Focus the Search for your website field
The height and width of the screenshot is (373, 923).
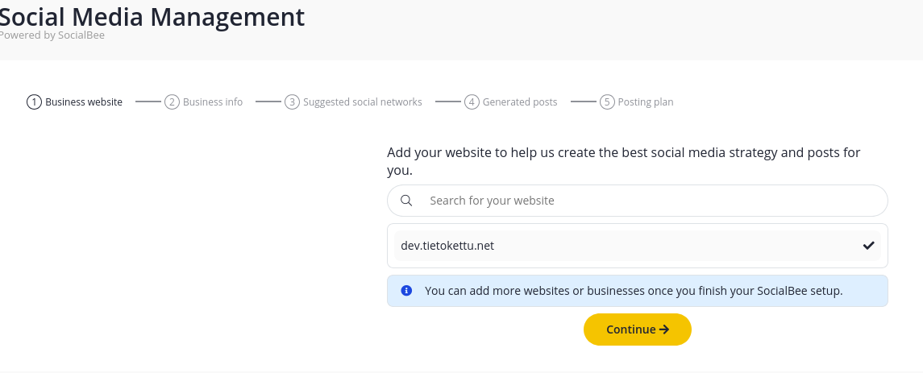pos(638,201)
